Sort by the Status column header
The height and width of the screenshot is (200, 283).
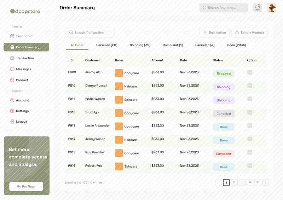pos(218,60)
